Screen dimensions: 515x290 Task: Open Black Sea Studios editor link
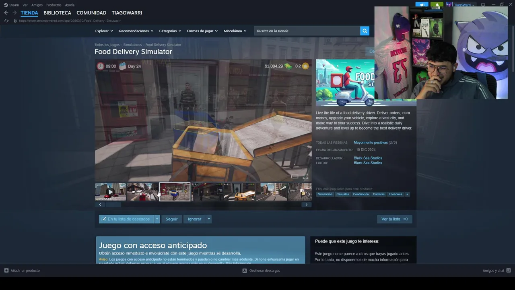pos(368,163)
